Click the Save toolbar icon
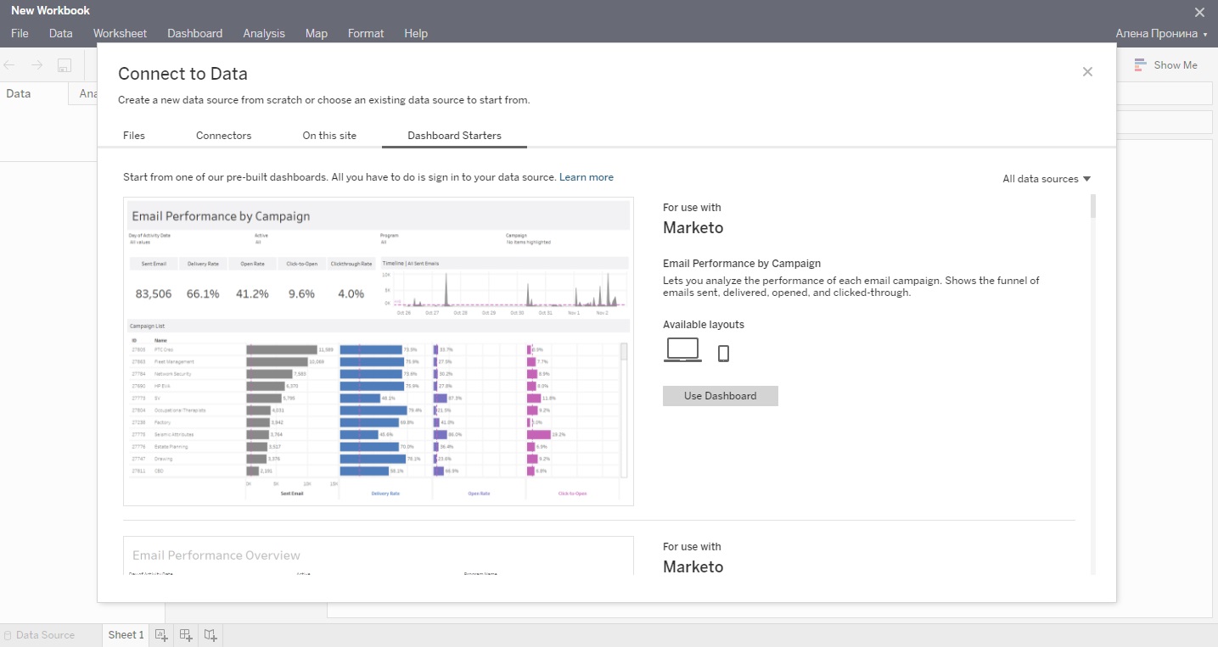1218x647 pixels. pyautogui.click(x=64, y=65)
